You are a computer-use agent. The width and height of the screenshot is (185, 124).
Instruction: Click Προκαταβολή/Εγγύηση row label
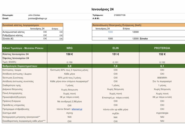[14, 97]
